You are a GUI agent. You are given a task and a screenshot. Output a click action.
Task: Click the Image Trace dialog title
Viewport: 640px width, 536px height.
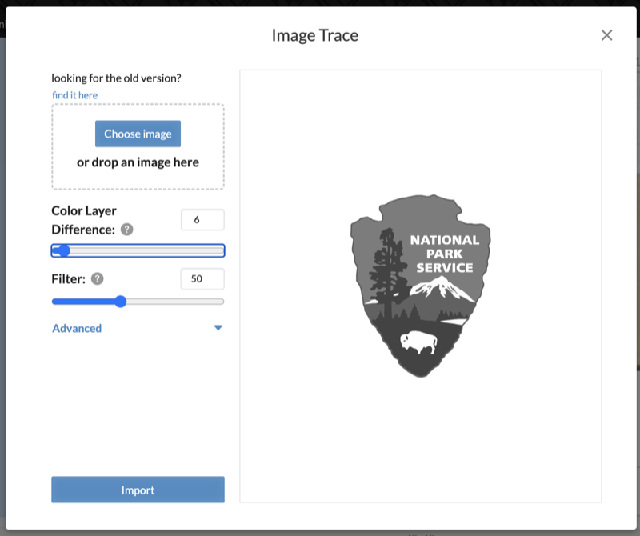pyautogui.click(x=315, y=35)
